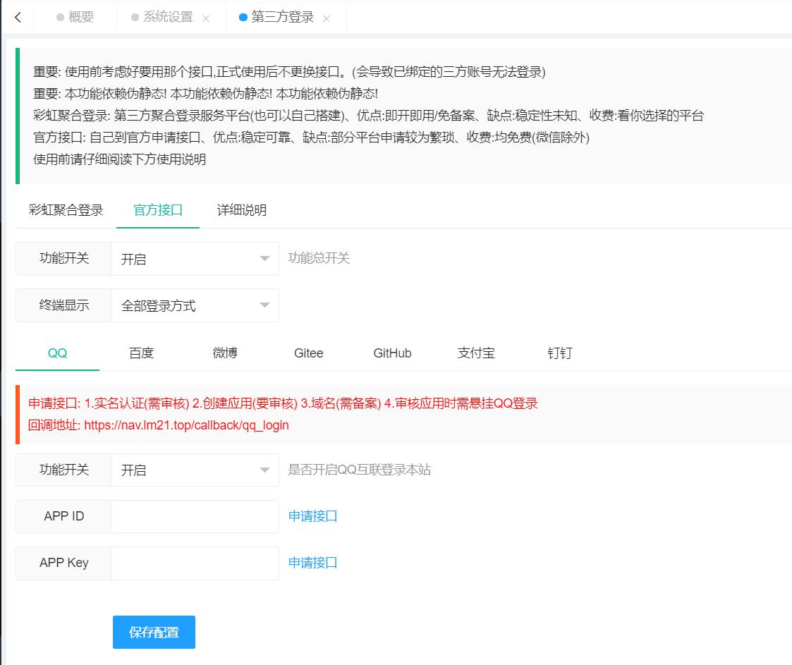Select the 钉钉 login tab
The height and width of the screenshot is (665, 792).
[559, 353]
